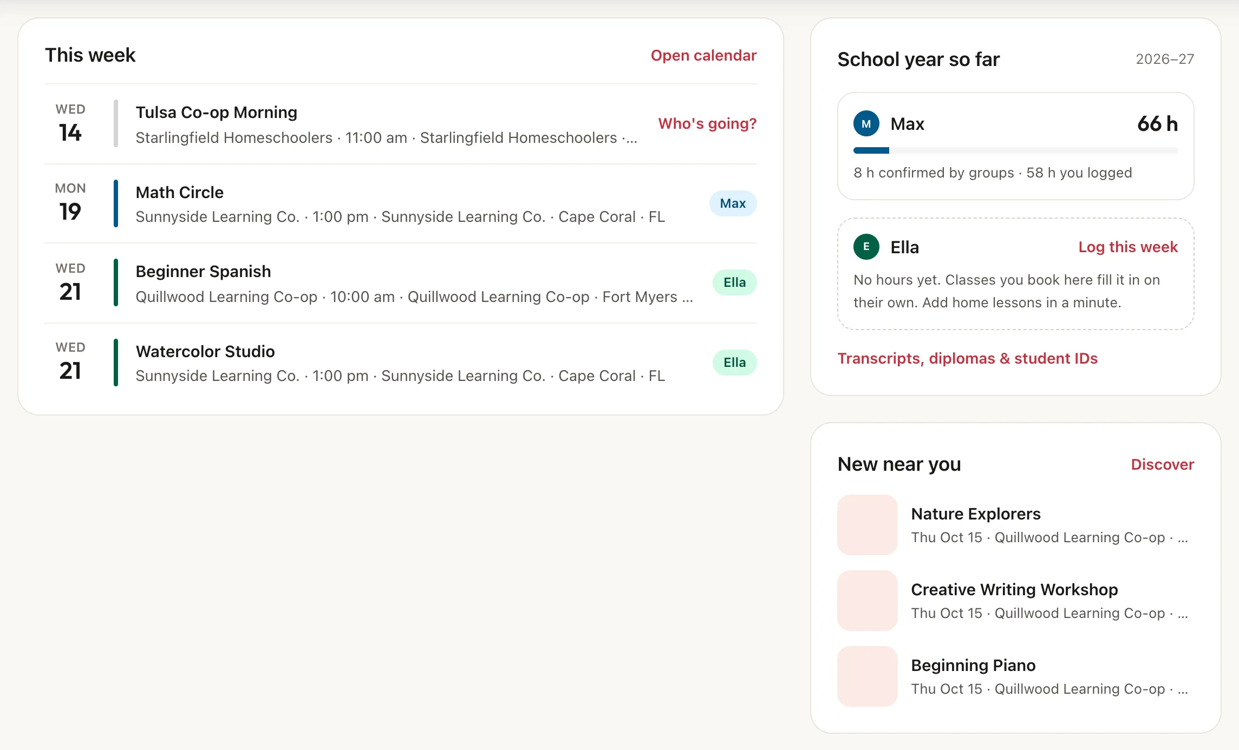Open the calendar link
This screenshot has width=1239, height=750.
click(x=703, y=55)
